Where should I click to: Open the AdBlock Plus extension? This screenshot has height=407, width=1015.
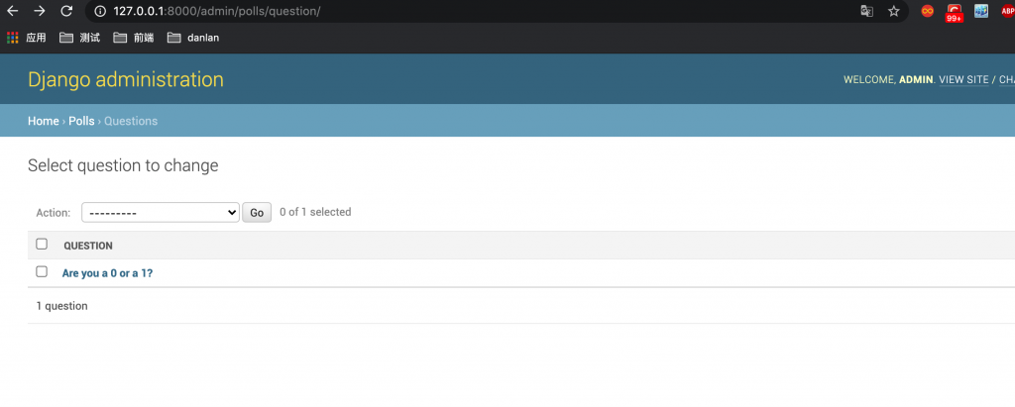1007,11
